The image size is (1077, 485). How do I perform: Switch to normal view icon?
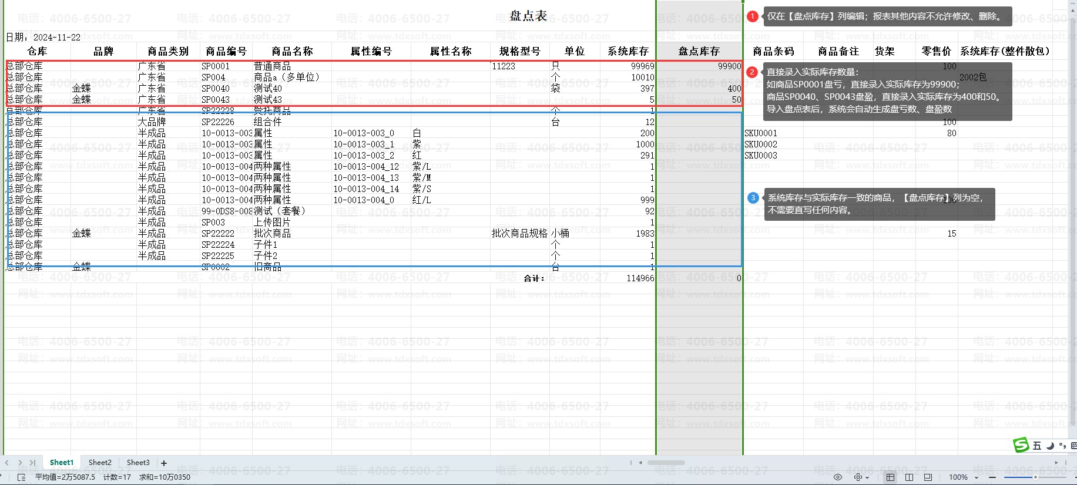click(x=890, y=477)
